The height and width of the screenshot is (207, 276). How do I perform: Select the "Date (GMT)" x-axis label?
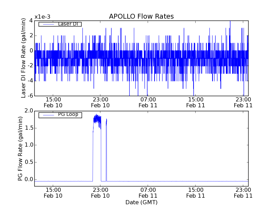coord(141,202)
